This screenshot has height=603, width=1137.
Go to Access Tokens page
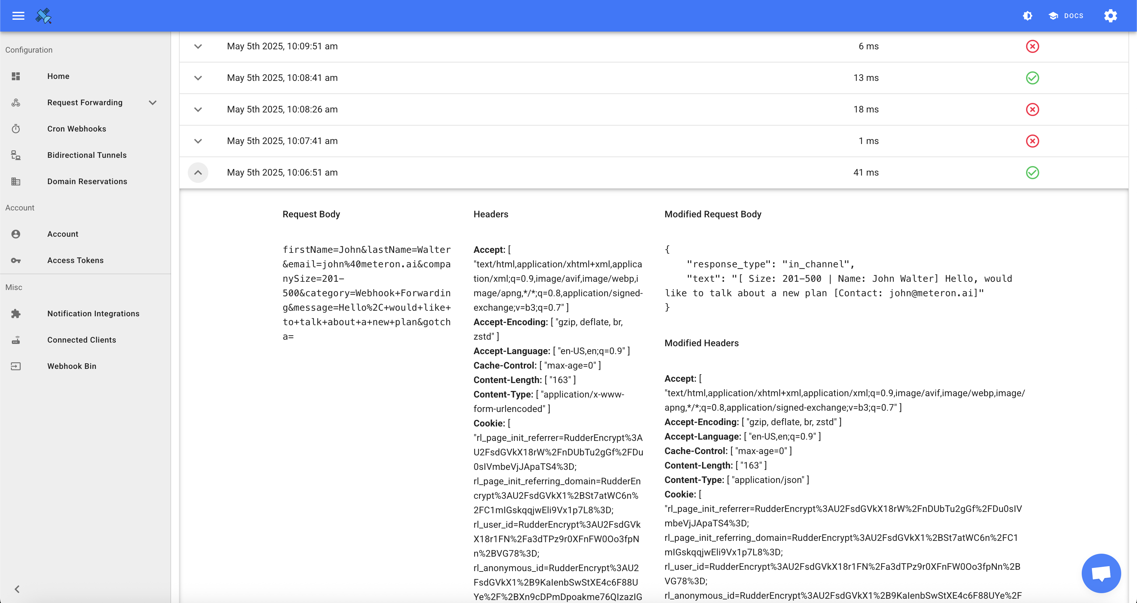(75, 260)
